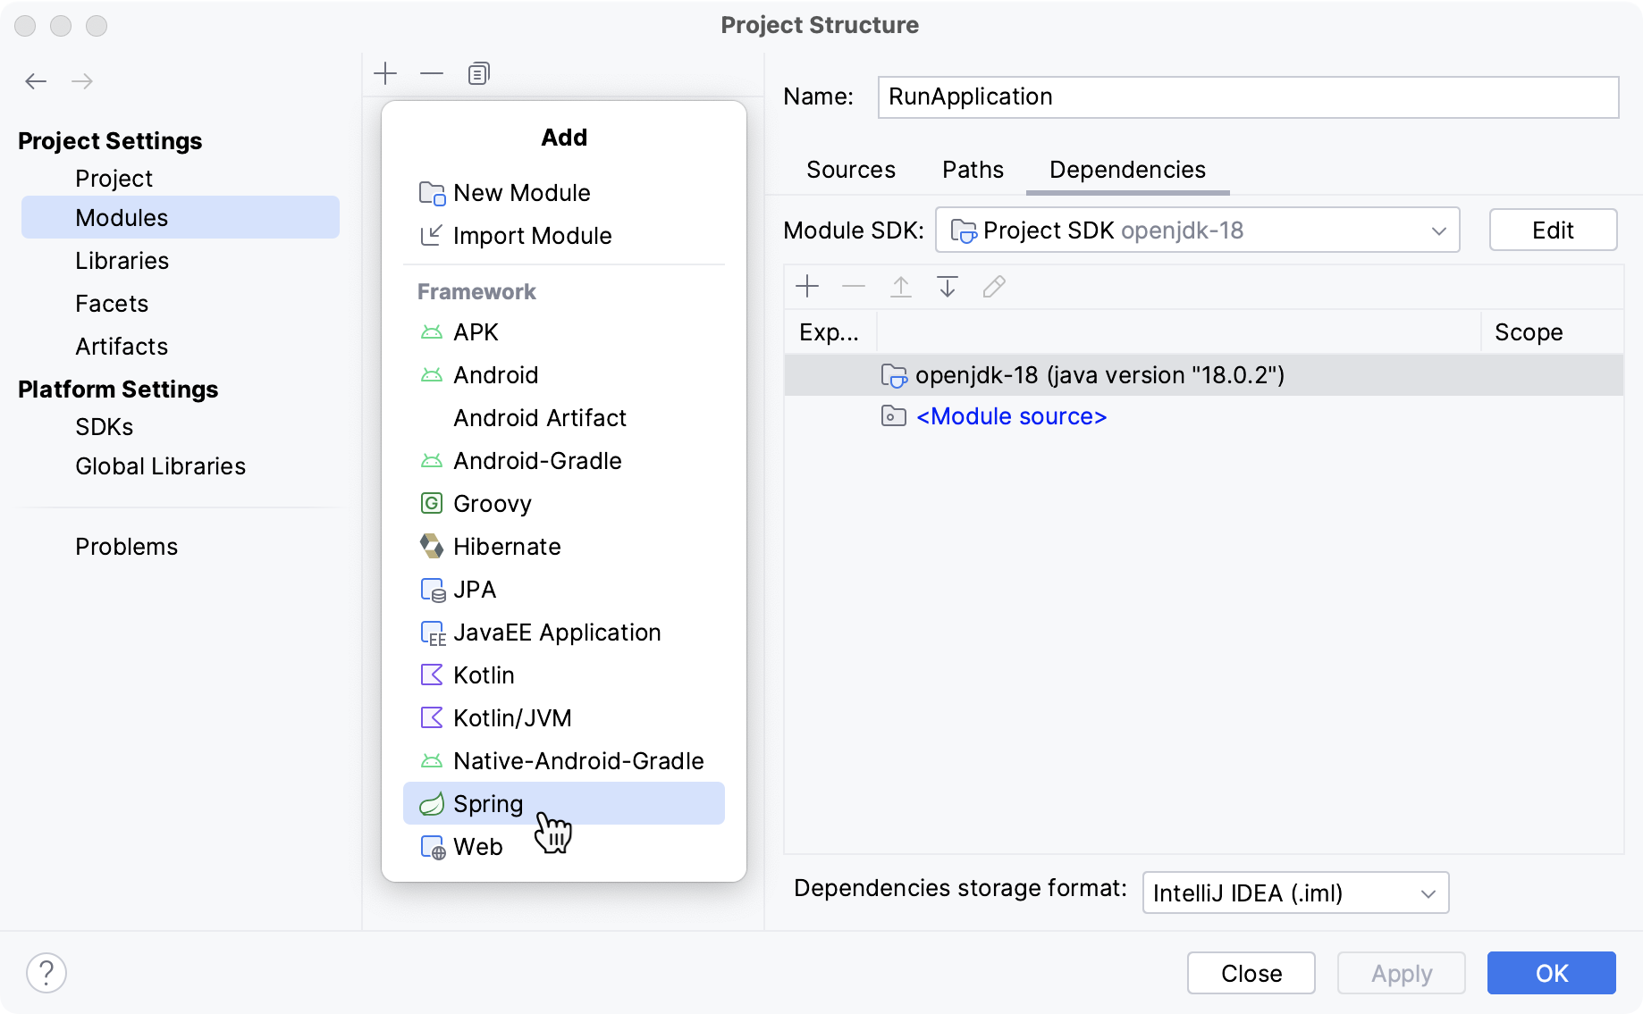Select Libraries under Project Settings
Screen dimensions: 1643x1014
122,261
